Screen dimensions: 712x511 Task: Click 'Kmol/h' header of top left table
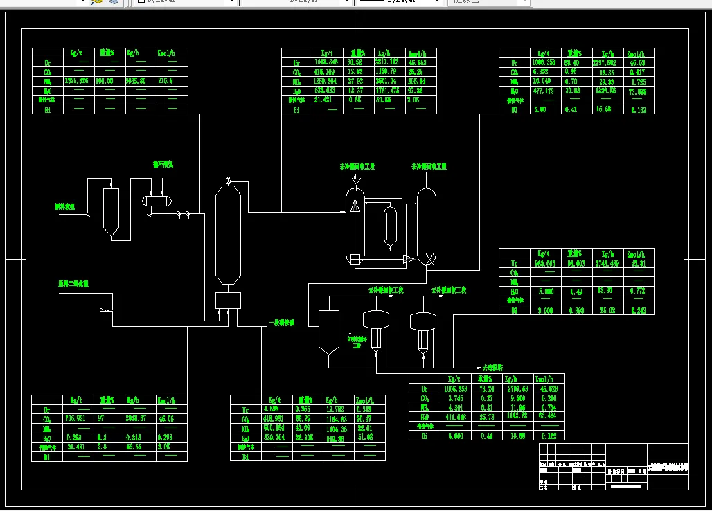tap(167, 53)
